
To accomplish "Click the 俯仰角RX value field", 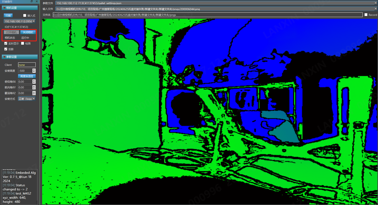I will click(x=25, y=82).
